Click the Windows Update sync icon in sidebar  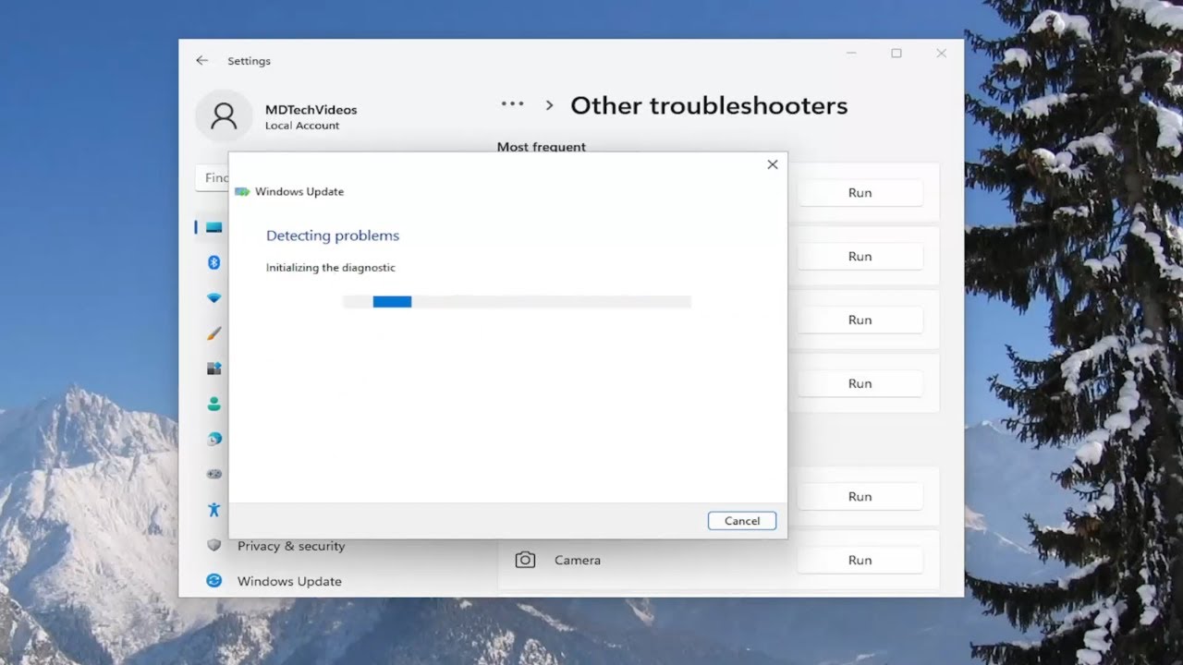coord(214,581)
